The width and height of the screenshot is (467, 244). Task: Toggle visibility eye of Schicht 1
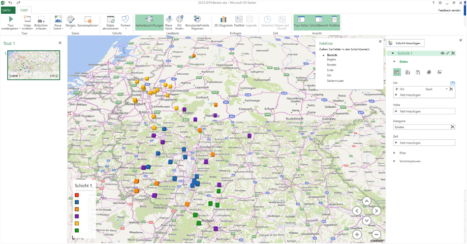[x=442, y=53]
